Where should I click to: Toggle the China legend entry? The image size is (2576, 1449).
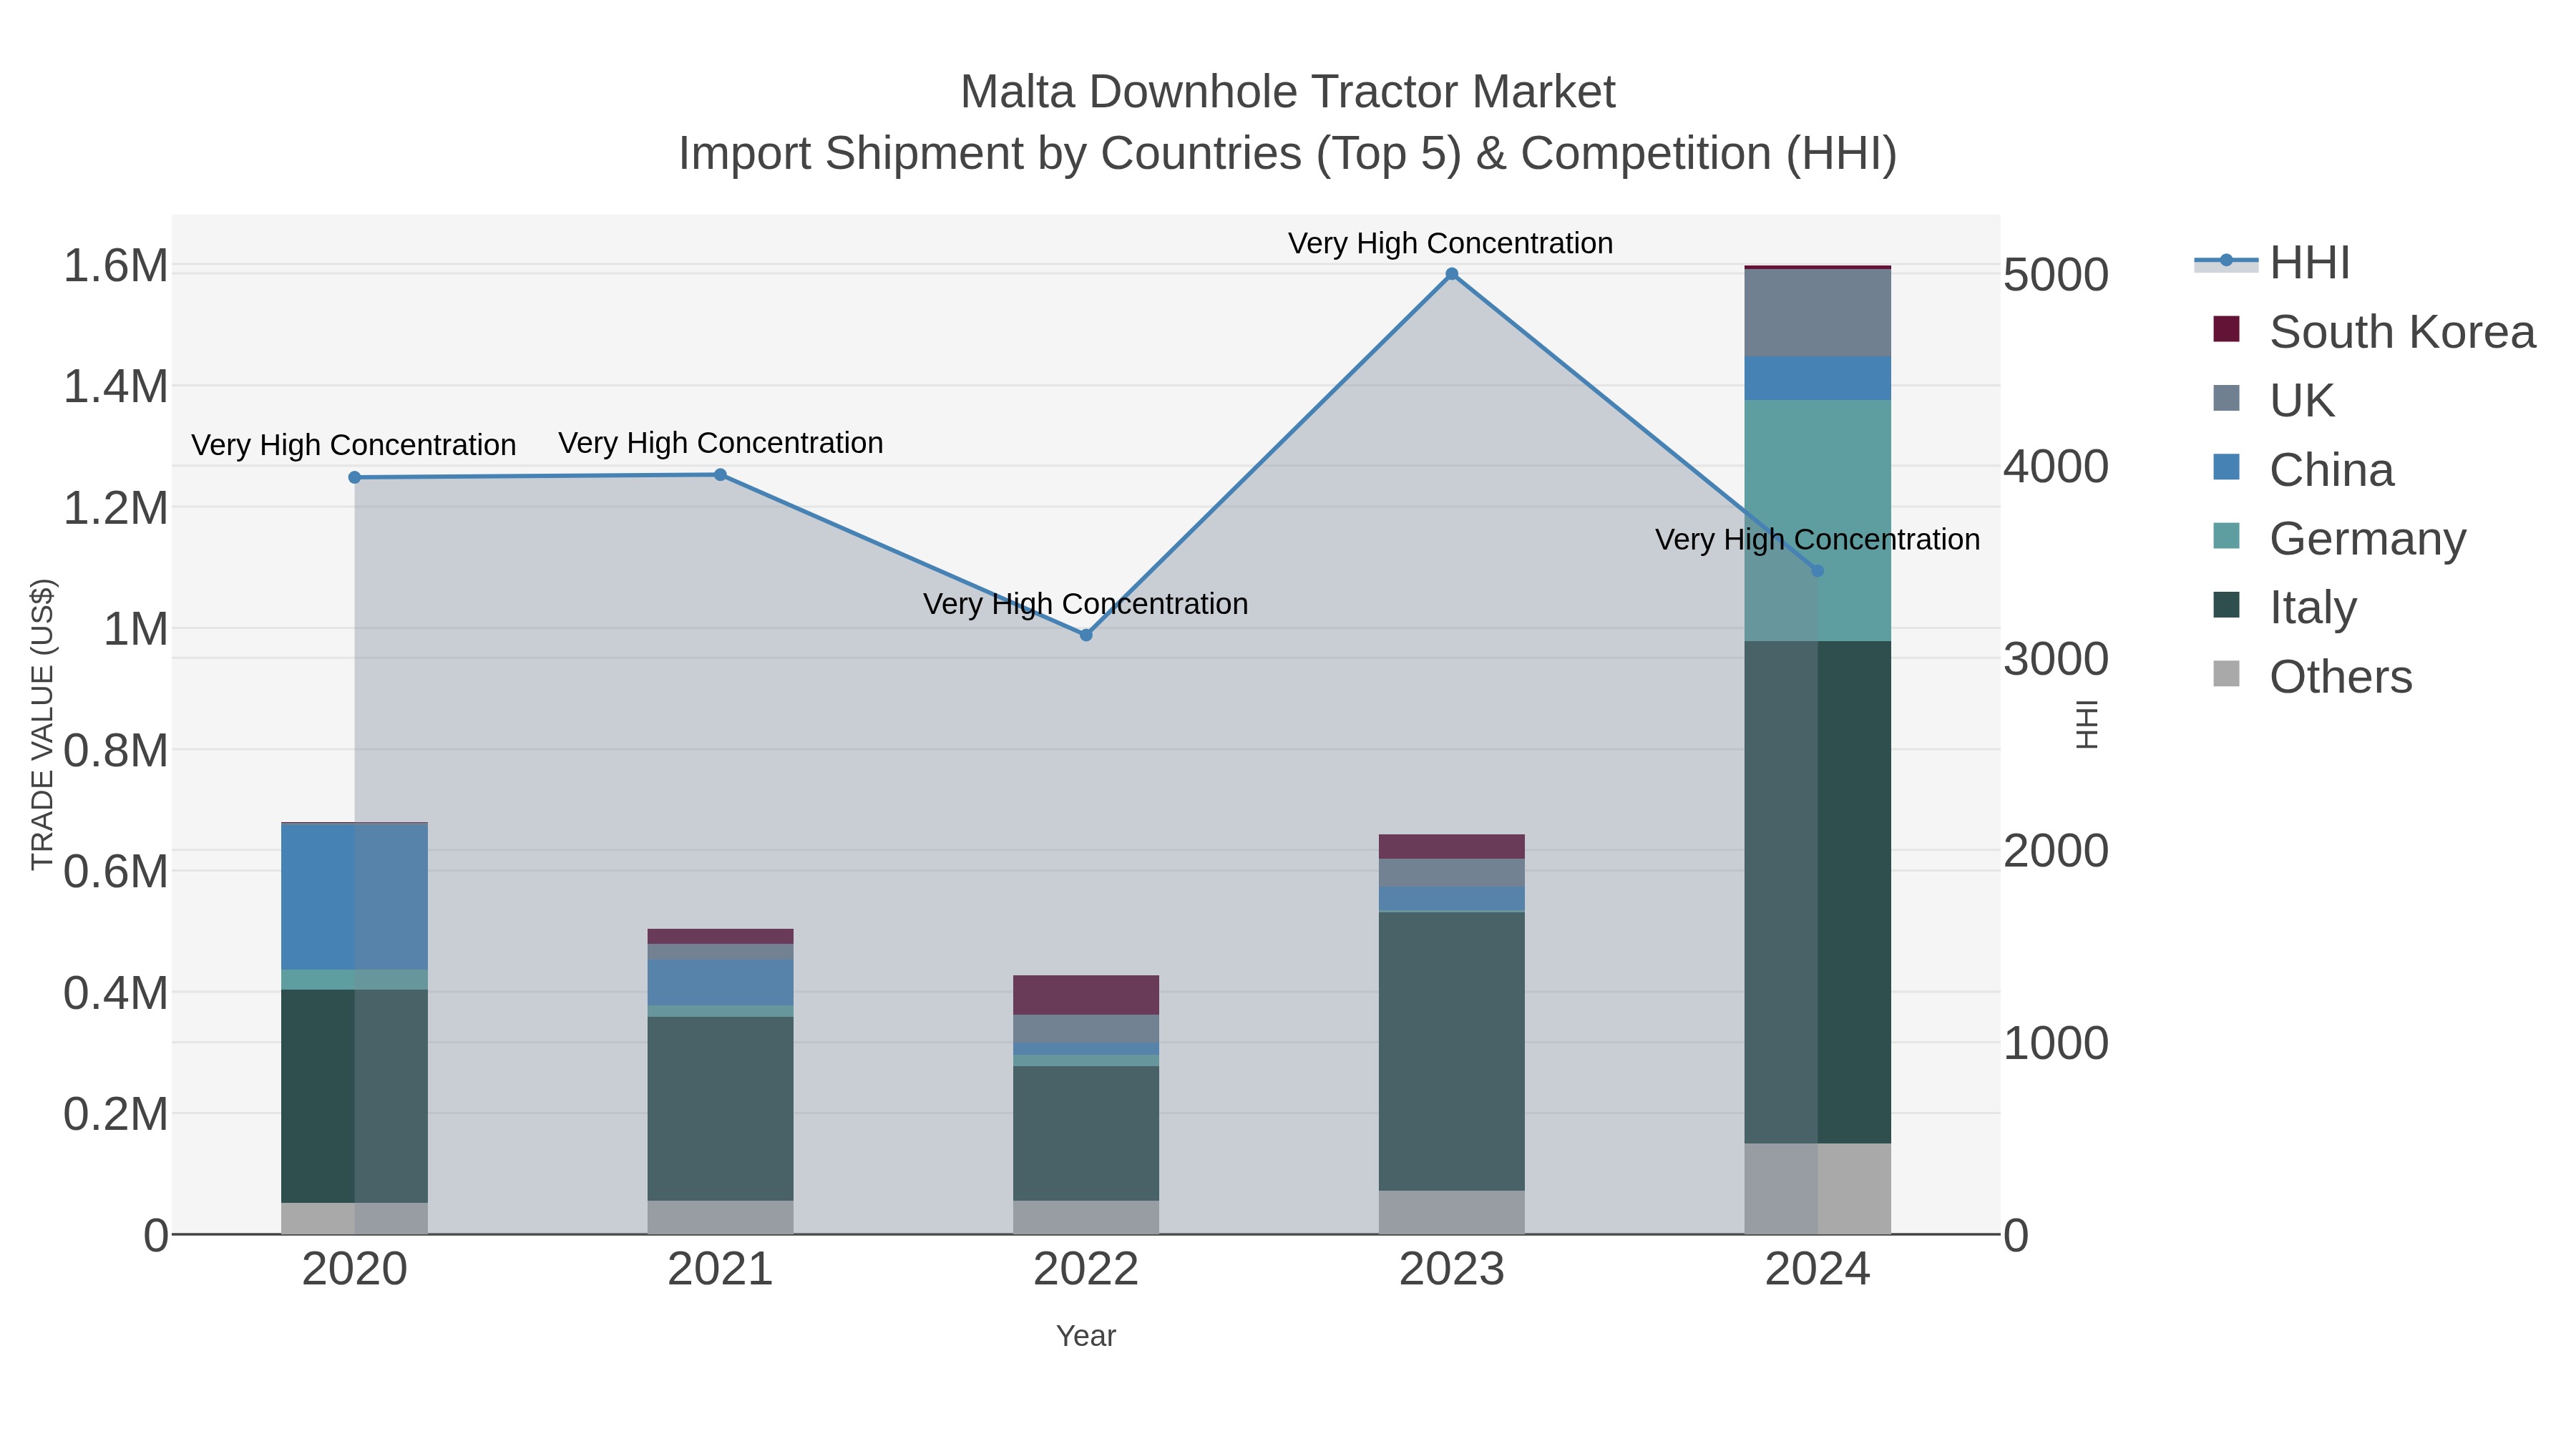2303,470
